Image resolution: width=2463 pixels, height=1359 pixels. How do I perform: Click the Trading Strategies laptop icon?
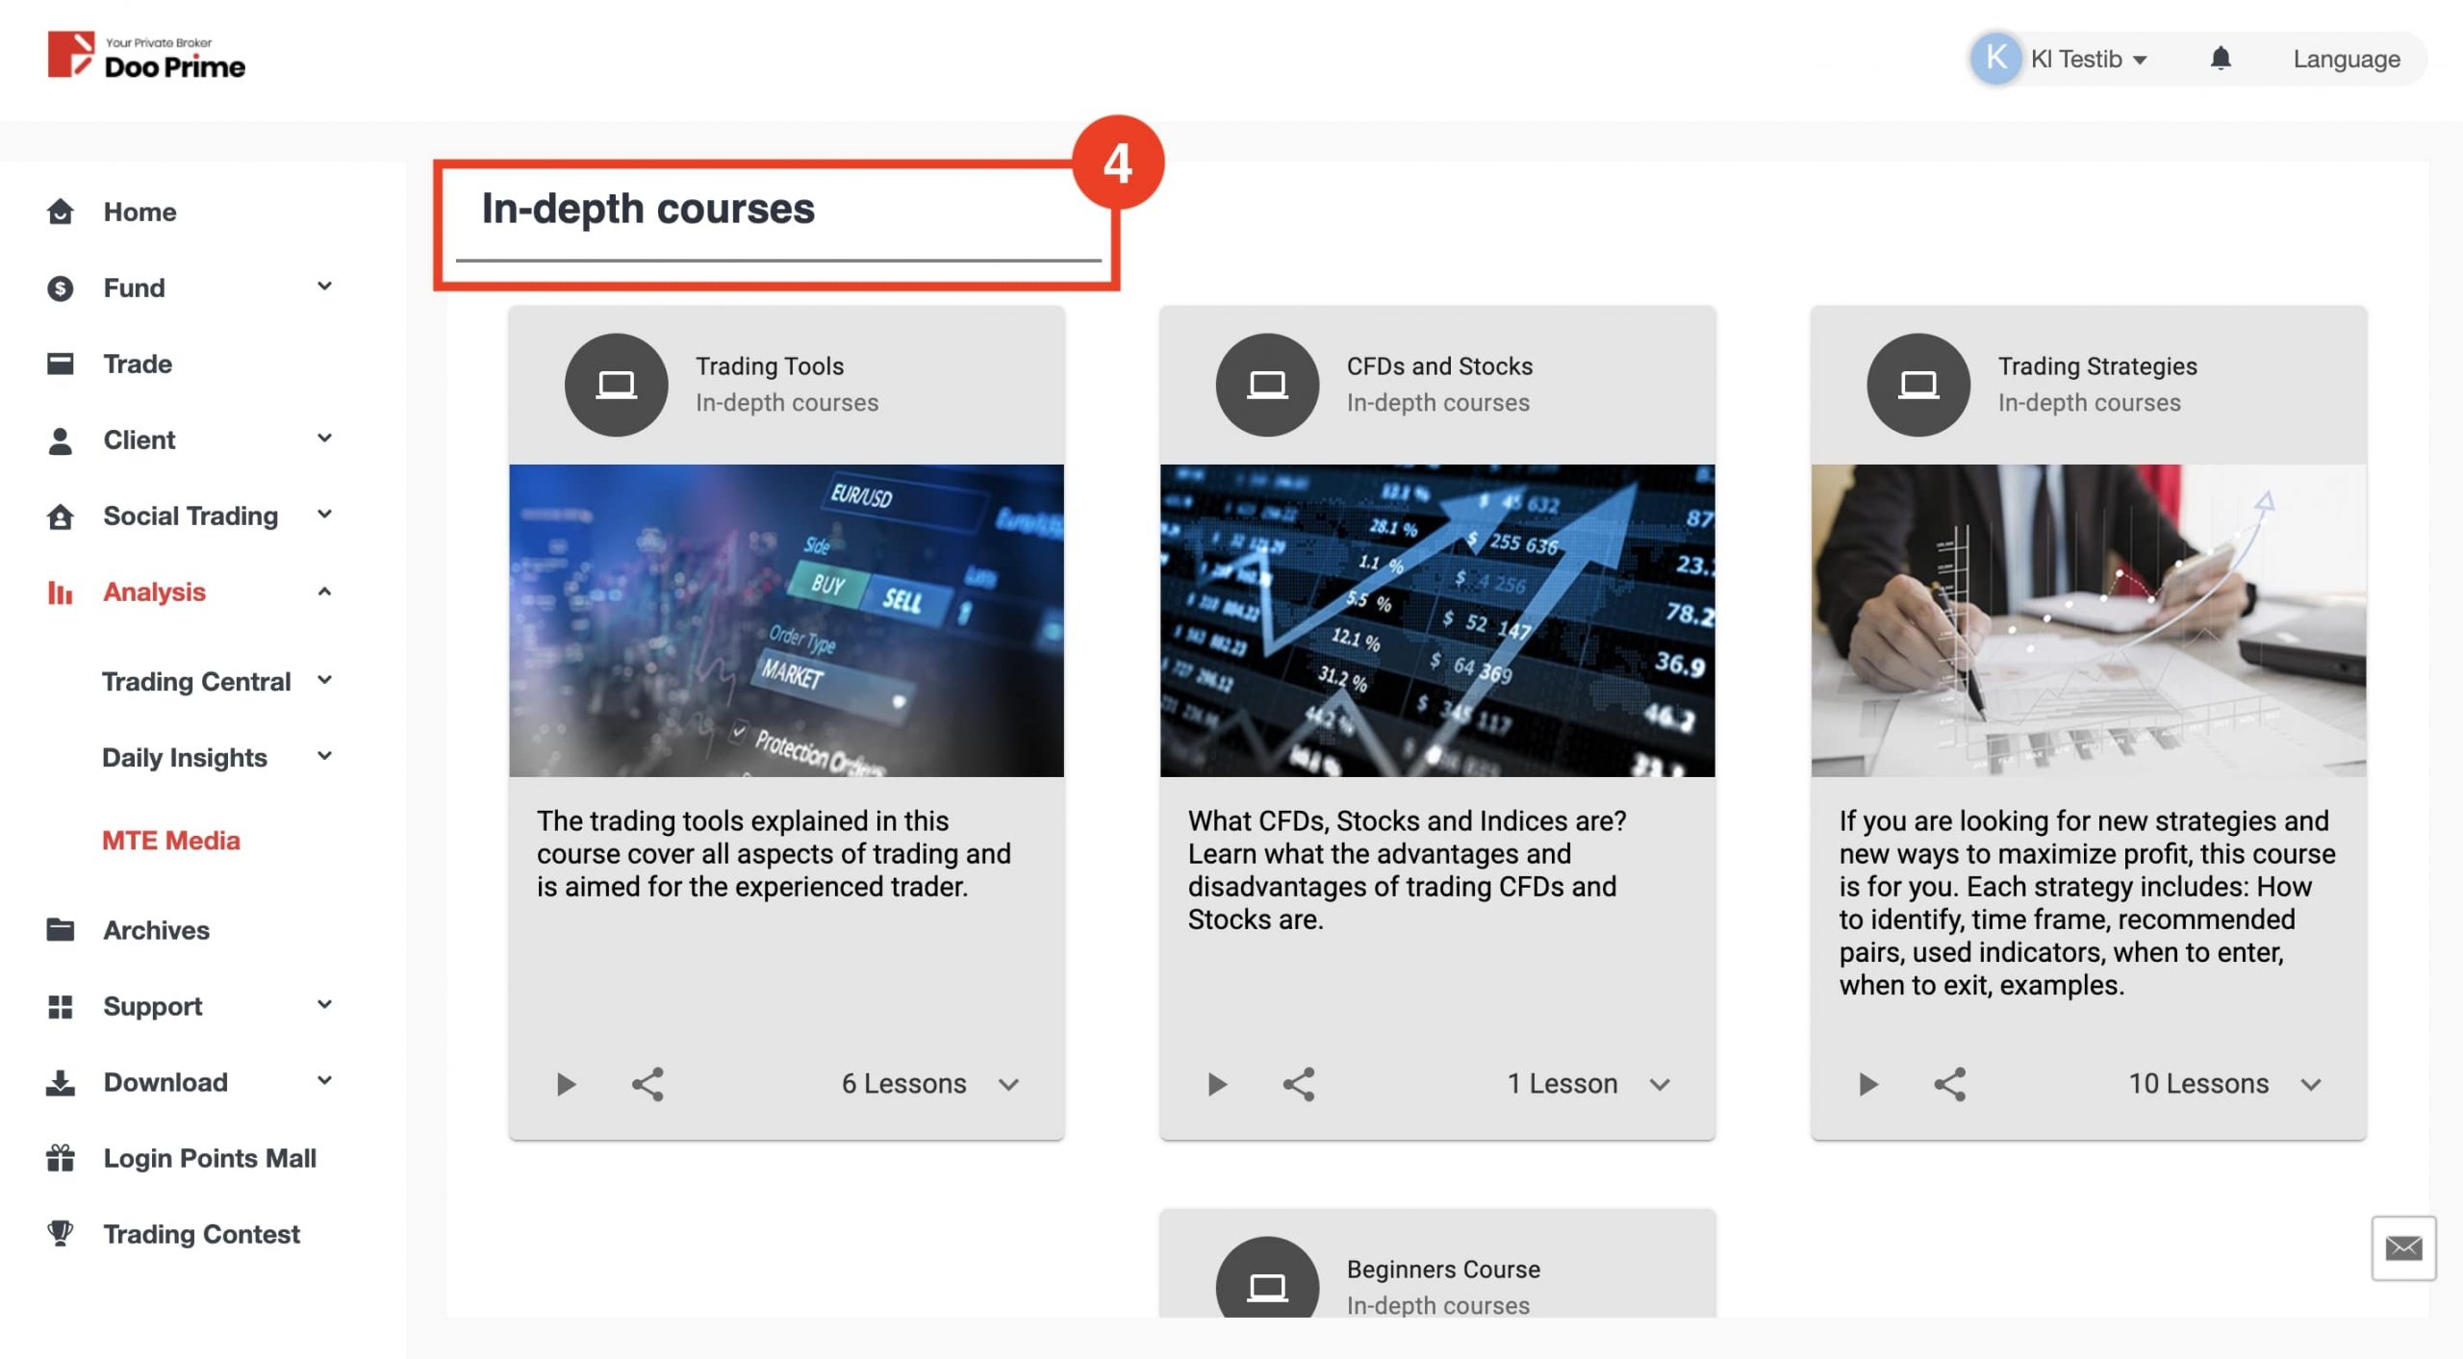pyautogui.click(x=1918, y=385)
